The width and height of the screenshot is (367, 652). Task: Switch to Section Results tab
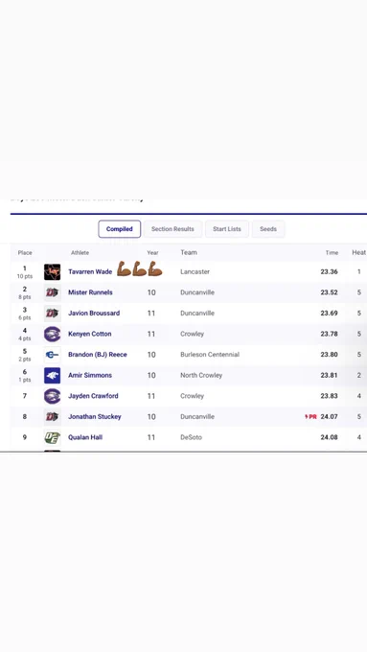172,229
